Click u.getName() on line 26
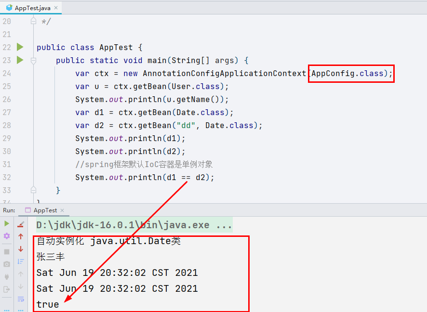 point(195,99)
